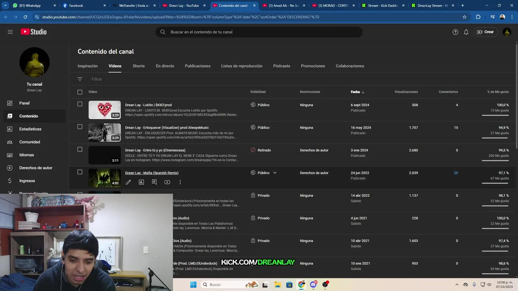Switch to the Colaboraciones tab
The height and width of the screenshot is (291, 518).
(x=350, y=66)
